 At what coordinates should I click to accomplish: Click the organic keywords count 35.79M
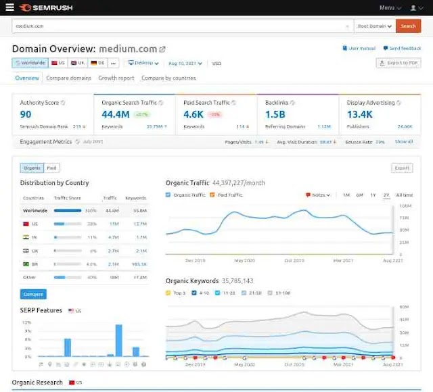156,126
